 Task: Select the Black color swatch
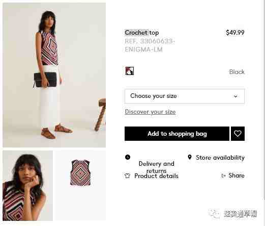pos(130,71)
